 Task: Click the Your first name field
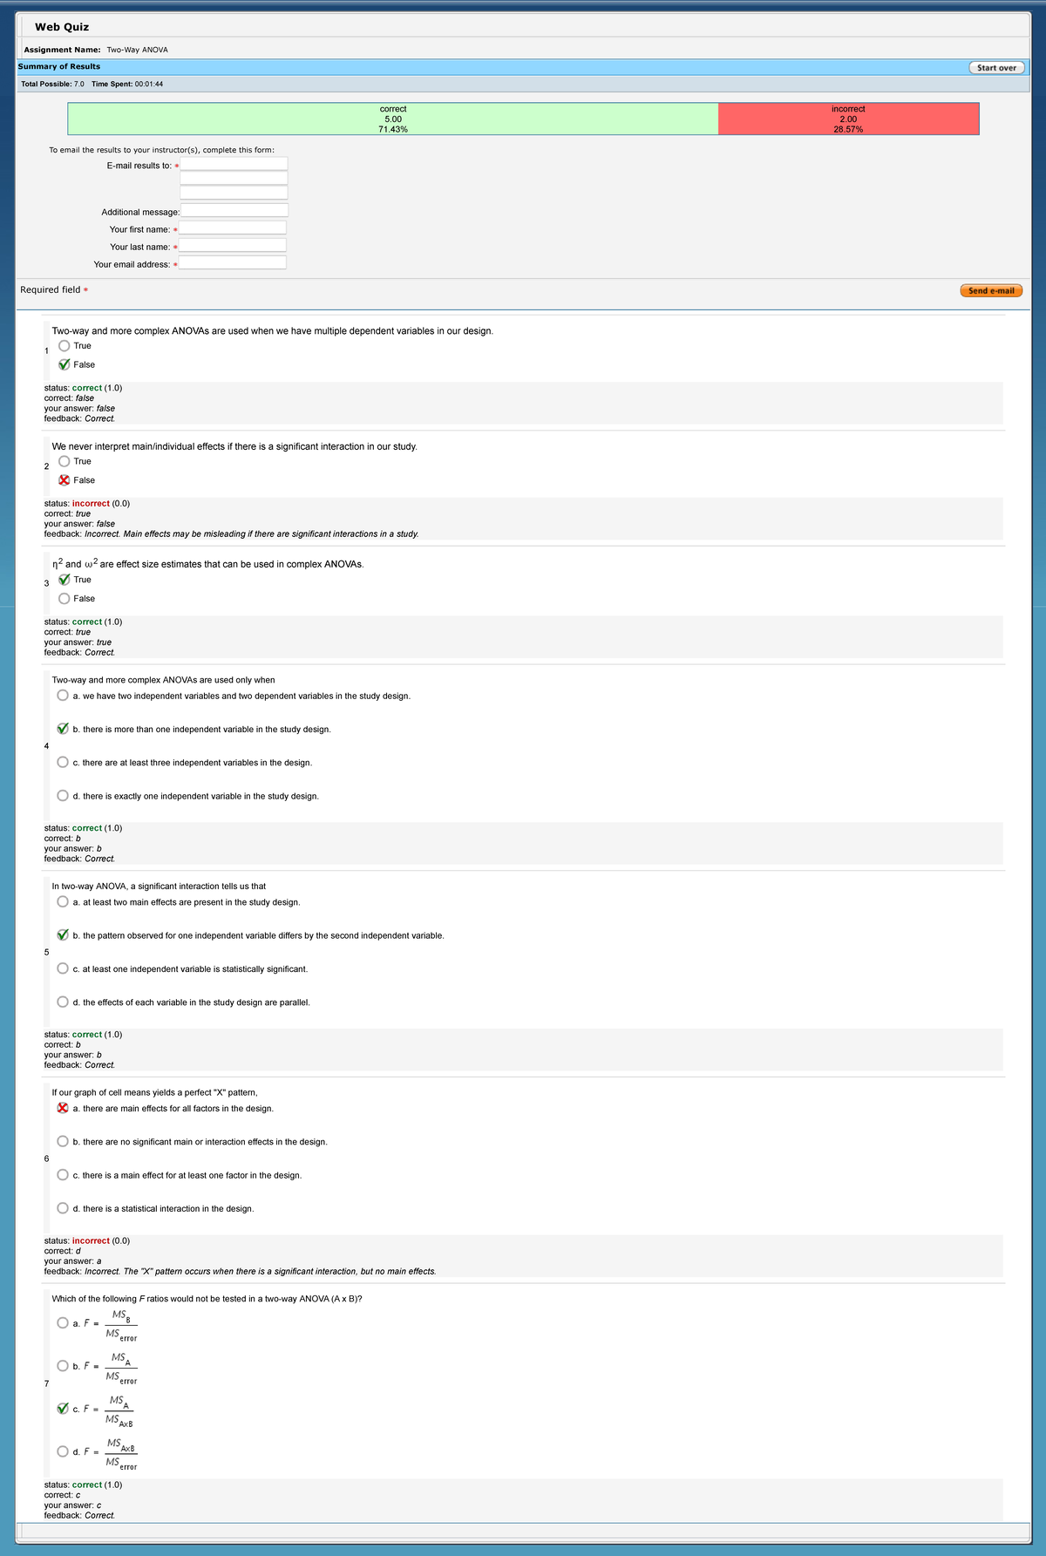click(x=233, y=228)
